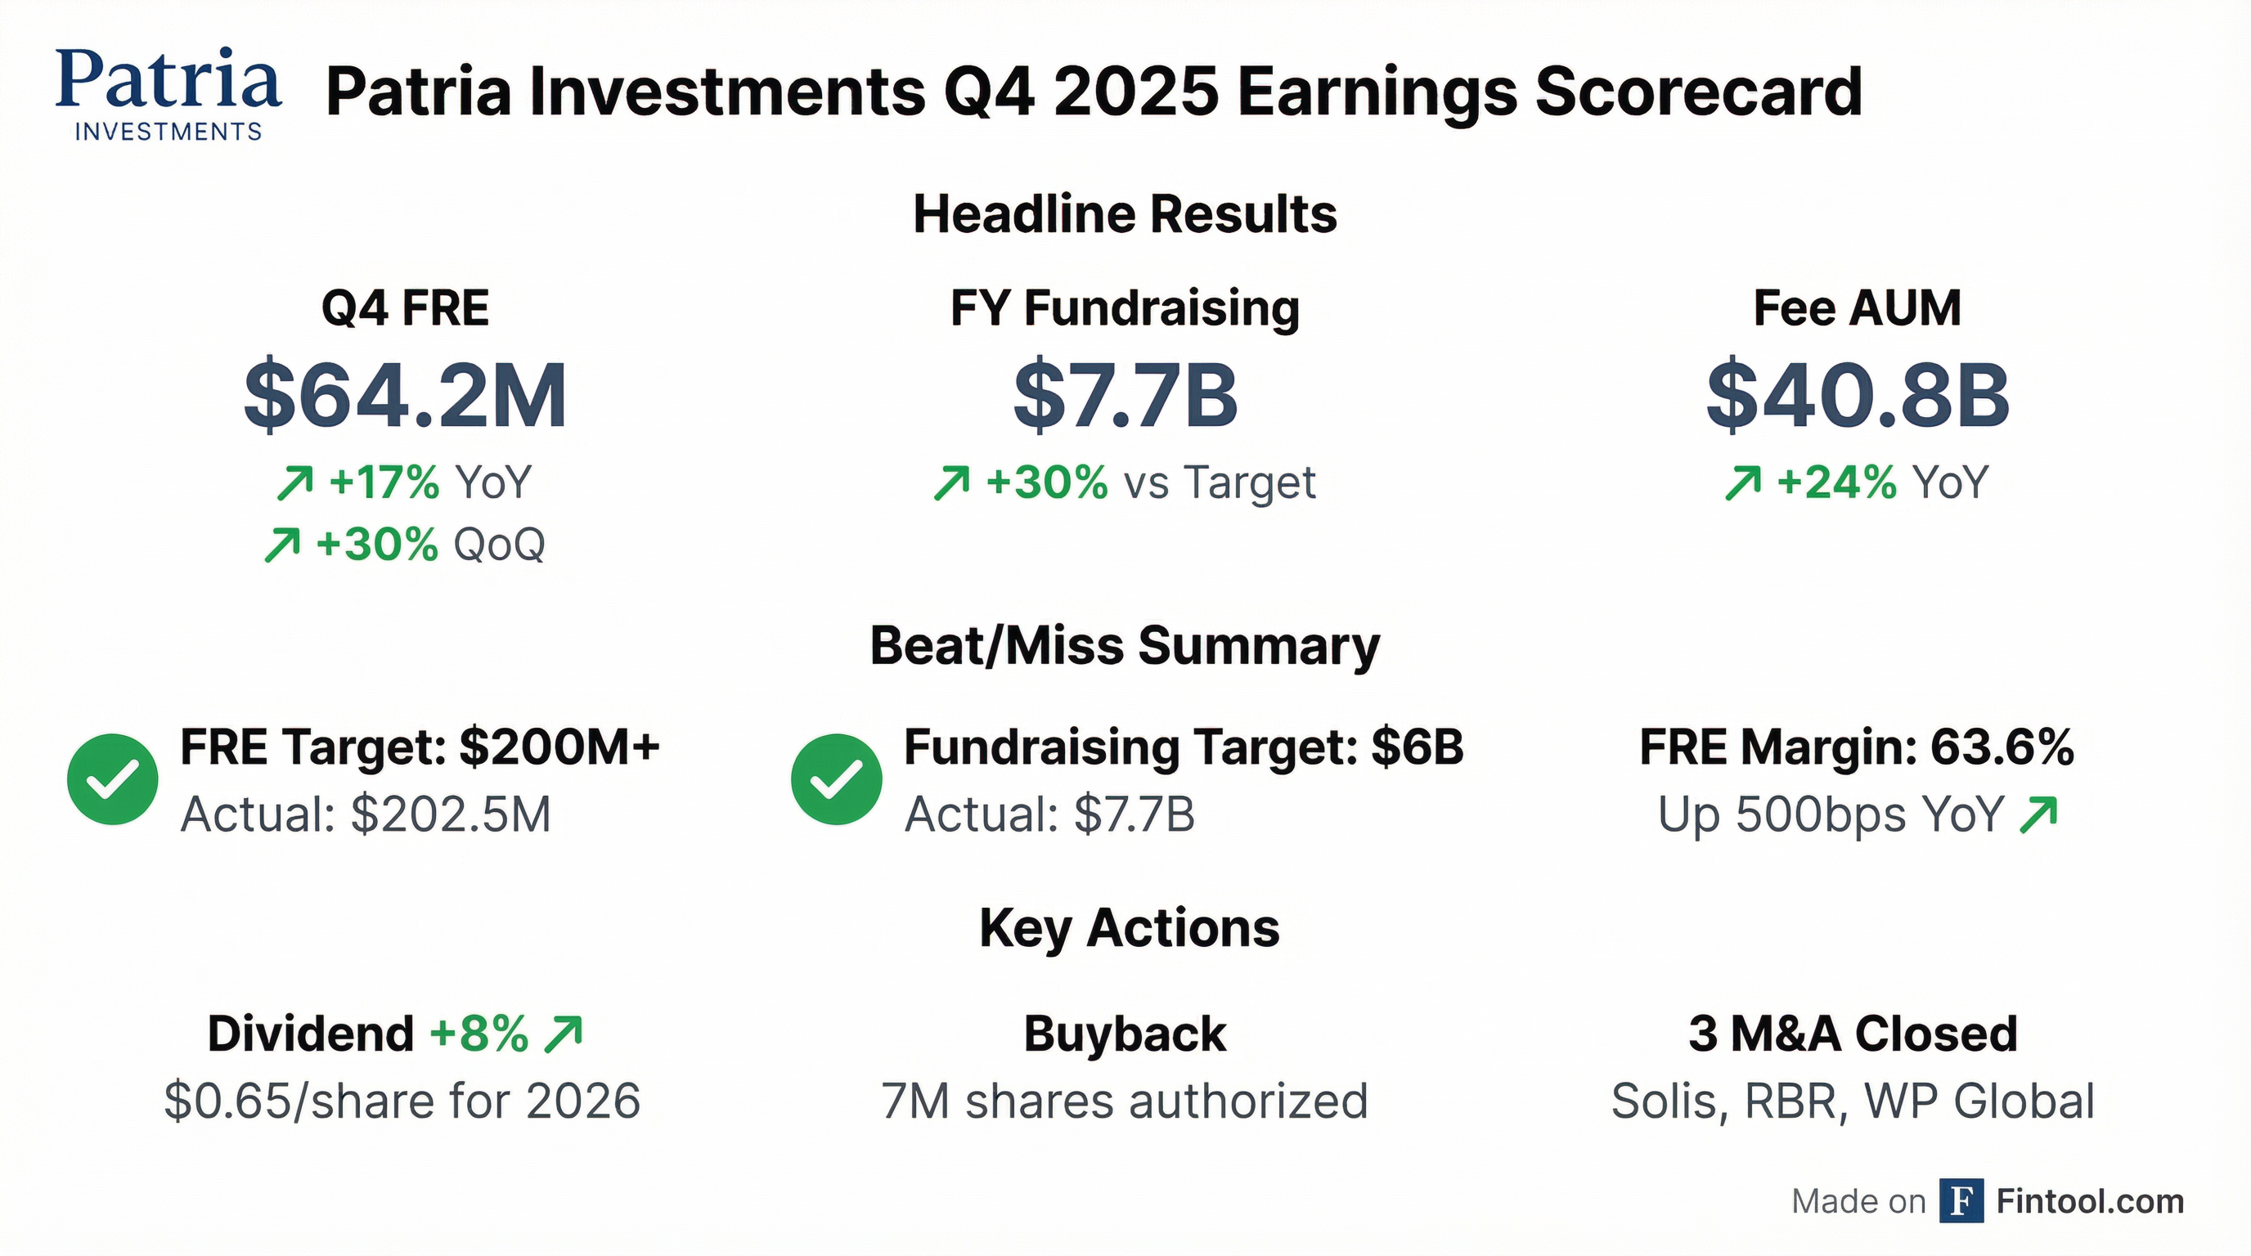Open the Fintool.com link
The width and height of the screenshot is (2251, 1256).
point(2089,1202)
